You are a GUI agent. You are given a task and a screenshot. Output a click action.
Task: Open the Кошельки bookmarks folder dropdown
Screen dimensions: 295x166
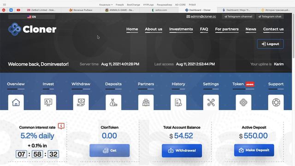click(106, 5)
